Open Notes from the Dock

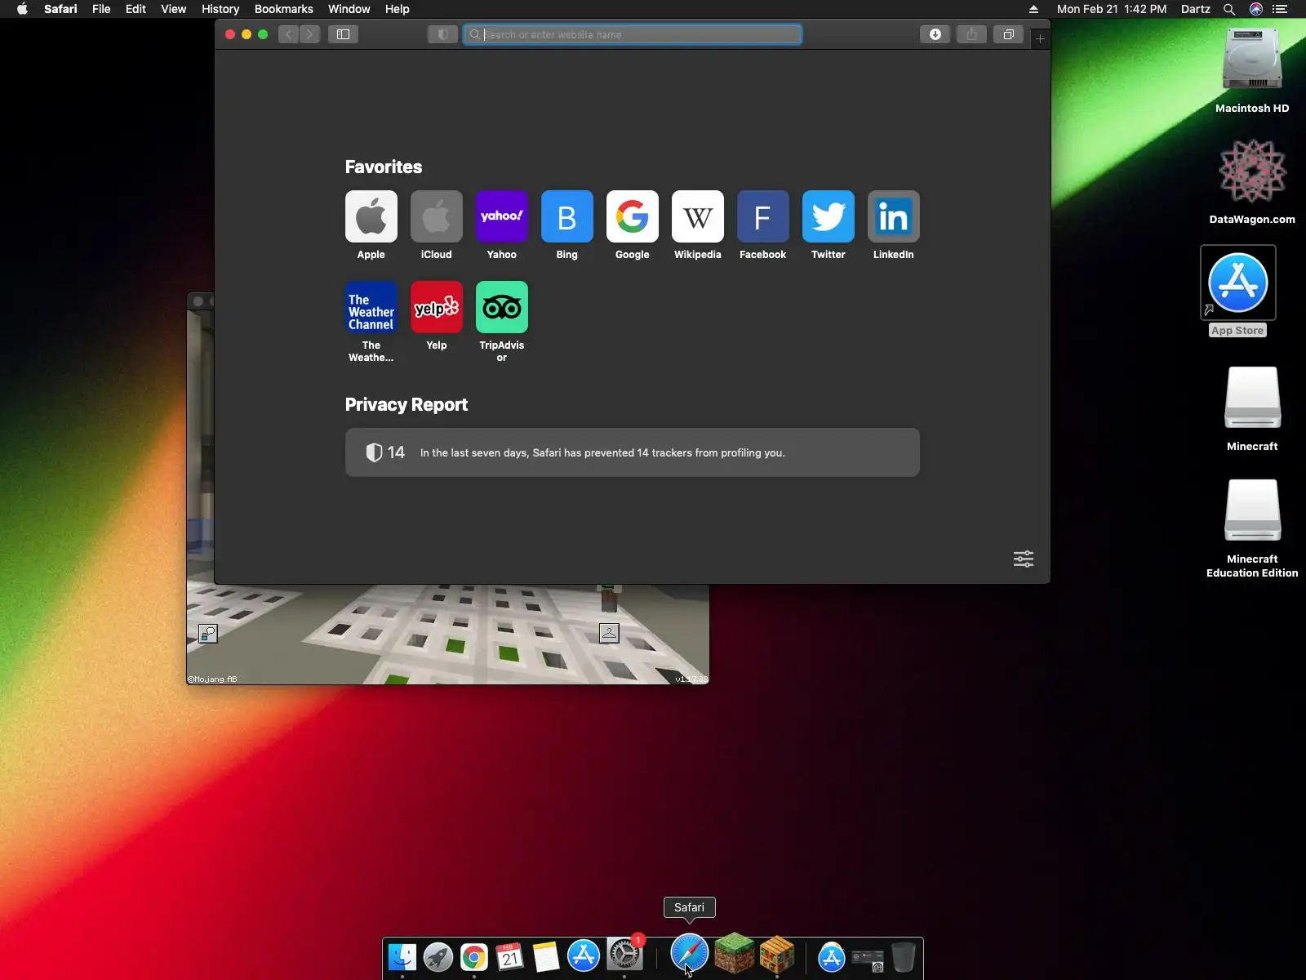546,957
